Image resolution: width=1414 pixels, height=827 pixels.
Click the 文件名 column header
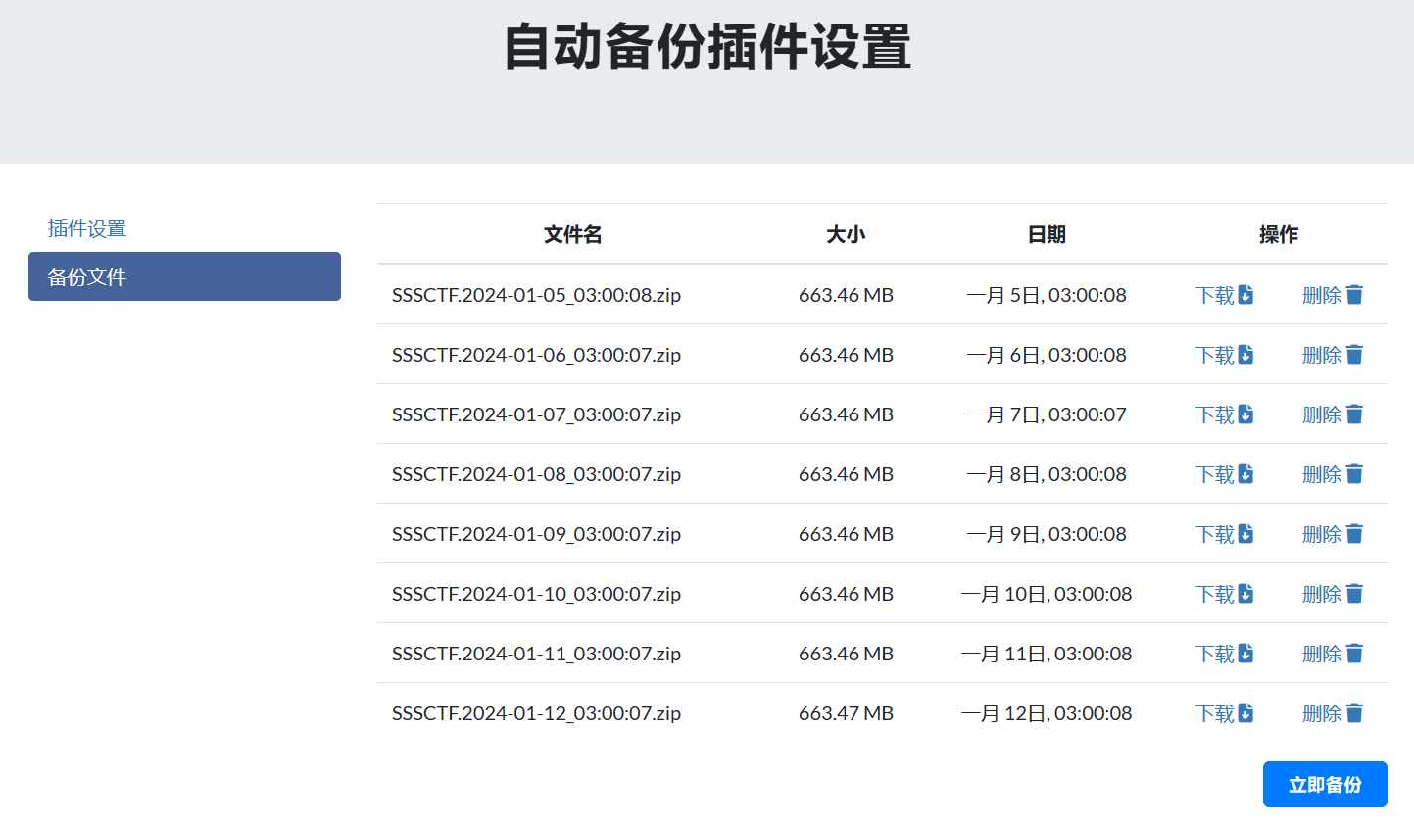[572, 234]
